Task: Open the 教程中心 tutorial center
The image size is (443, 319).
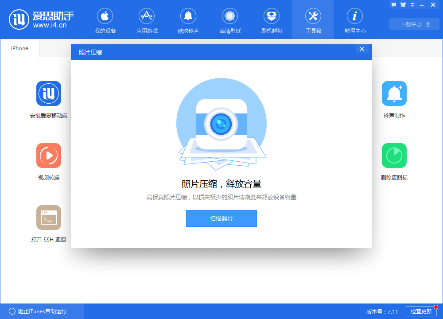Action: (354, 20)
